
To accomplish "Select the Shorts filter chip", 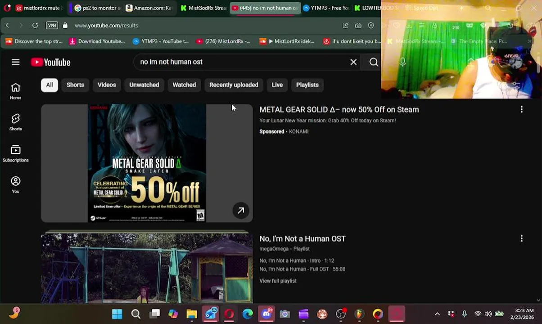I will click(75, 85).
